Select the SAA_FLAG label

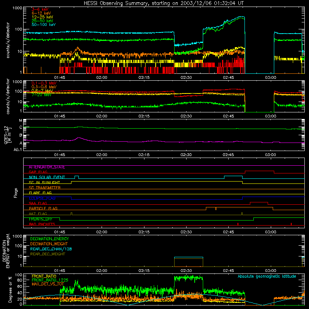click(x=38, y=204)
